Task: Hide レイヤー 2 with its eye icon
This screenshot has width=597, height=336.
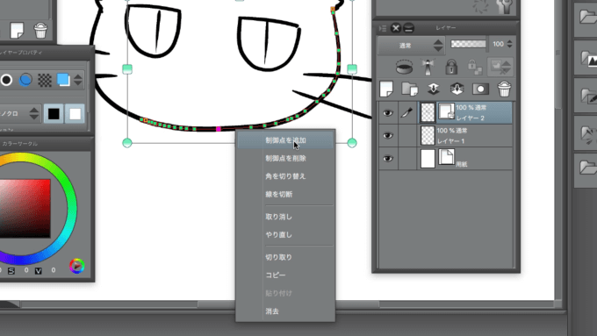Action: pyautogui.click(x=388, y=113)
